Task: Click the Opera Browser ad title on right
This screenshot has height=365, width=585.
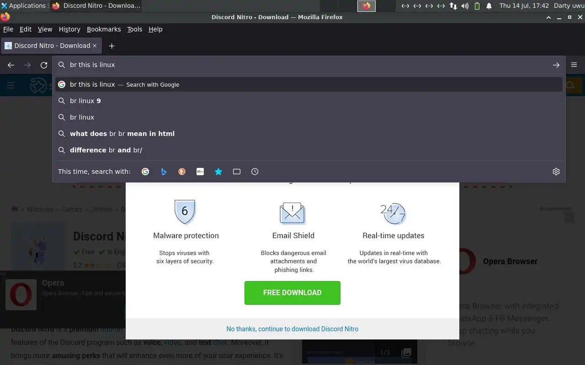Action: pos(510,261)
